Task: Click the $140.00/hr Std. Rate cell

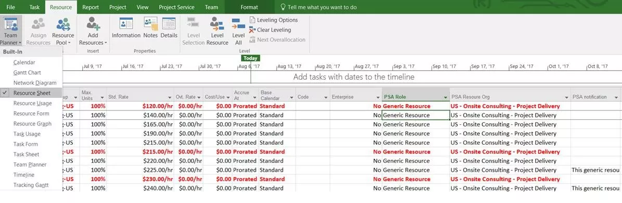Action: 140,116
